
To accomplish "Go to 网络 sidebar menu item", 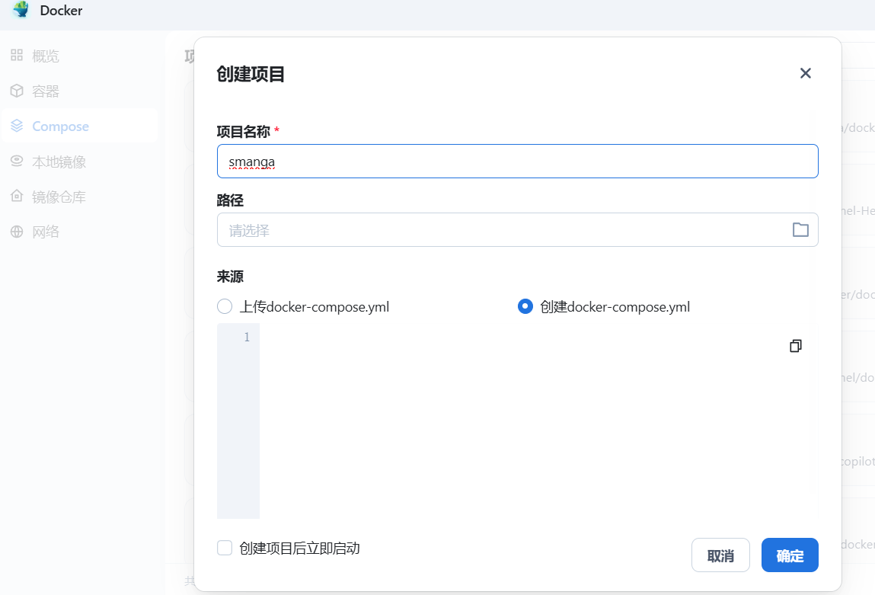I will pyautogui.click(x=46, y=232).
